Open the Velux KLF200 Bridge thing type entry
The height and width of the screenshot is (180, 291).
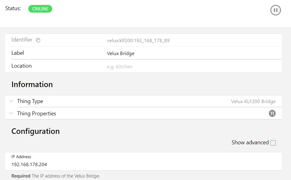254,101
